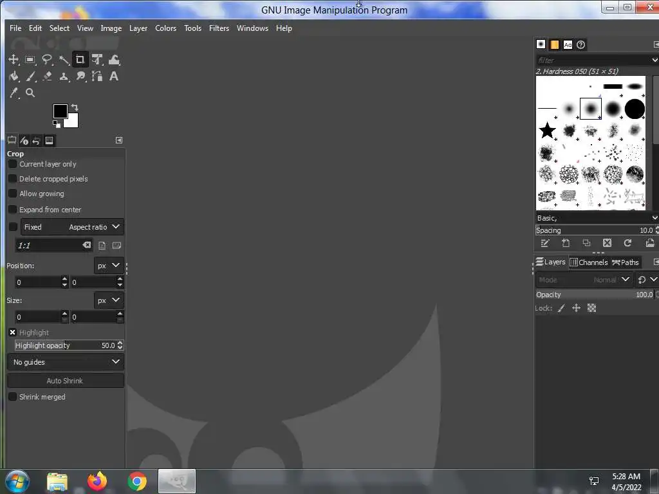This screenshot has height=494, width=659.
Task: Clear the 1:1 aspect ratio field
Action: click(87, 245)
